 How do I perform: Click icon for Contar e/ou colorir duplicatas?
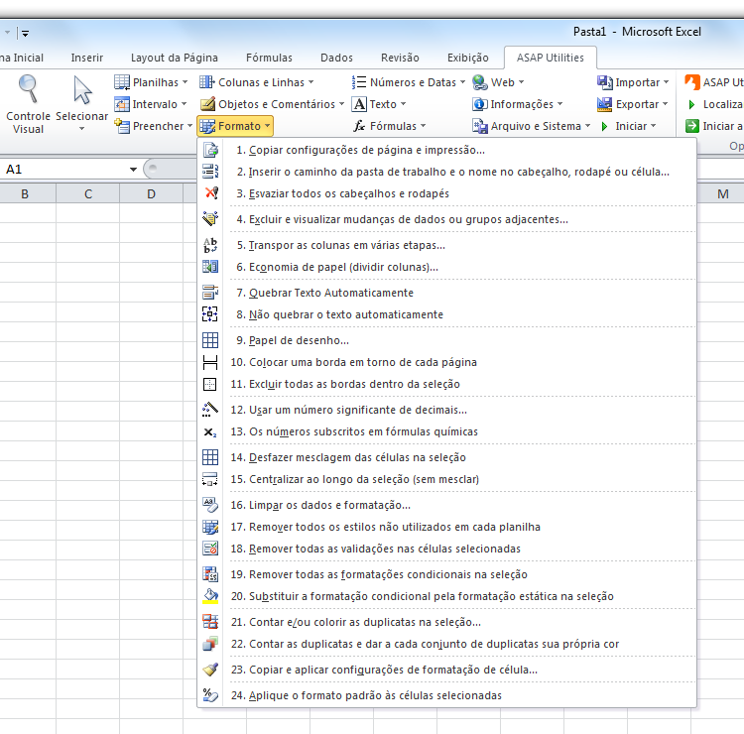click(x=210, y=622)
